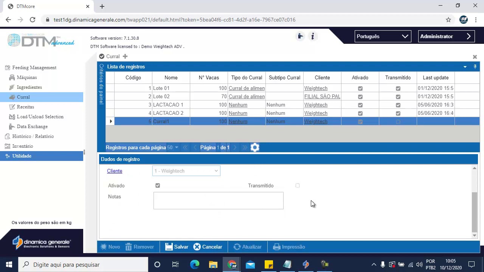The height and width of the screenshot is (272, 484).
Task: Click the Atualizar refresh button
Action: [248, 247]
